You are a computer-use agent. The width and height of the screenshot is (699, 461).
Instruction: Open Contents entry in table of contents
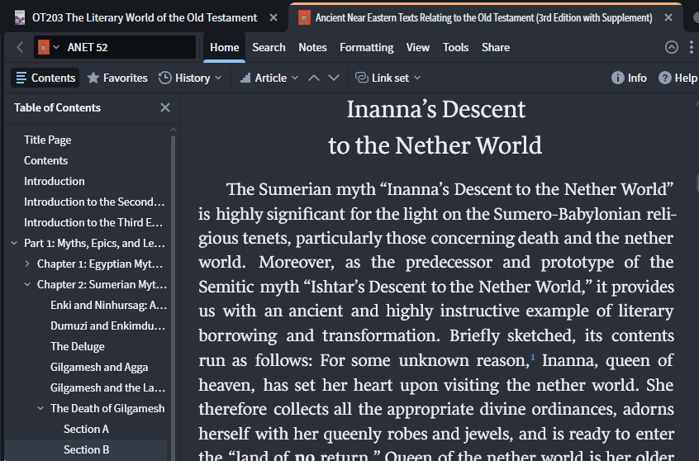tap(46, 160)
